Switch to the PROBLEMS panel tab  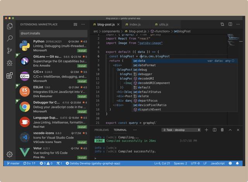click(102, 130)
